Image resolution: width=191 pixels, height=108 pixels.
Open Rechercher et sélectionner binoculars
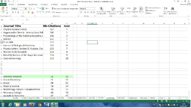point(173,10)
